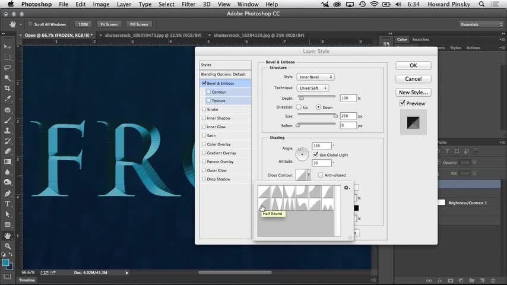507x285 pixels.
Task: Click the OK button in Layer Style
Action: tap(413, 65)
